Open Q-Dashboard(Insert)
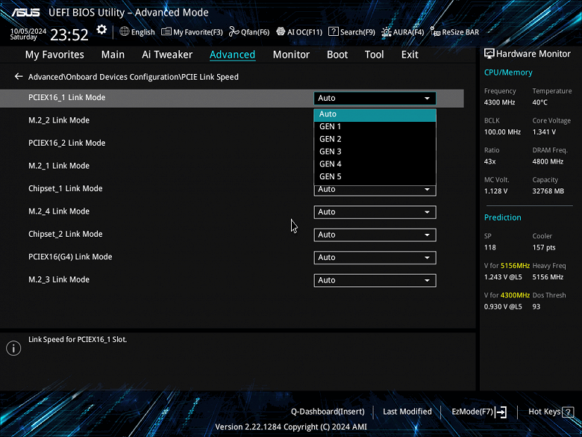Image resolution: width=582 pixels, height=437 pixels. pyautogui.click(x=328, y=412)
